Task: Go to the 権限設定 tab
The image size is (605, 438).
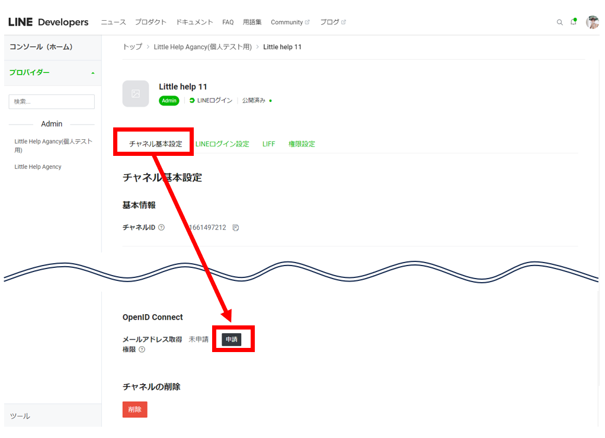Action: (302, 144)
